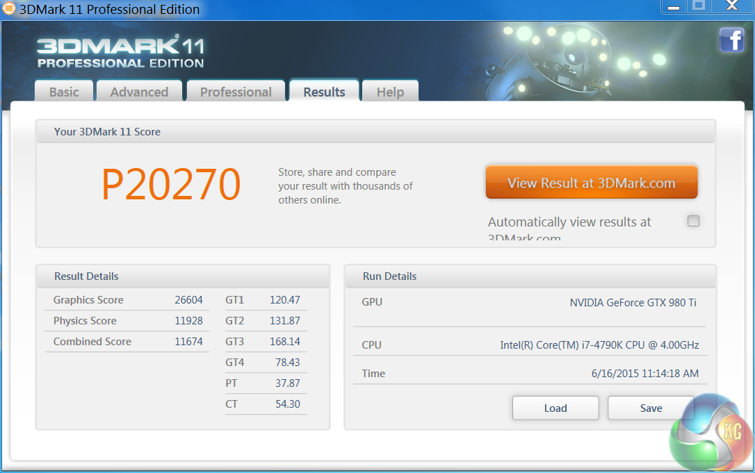Click the Your 3DMark 11 Score header

point(375,131)
